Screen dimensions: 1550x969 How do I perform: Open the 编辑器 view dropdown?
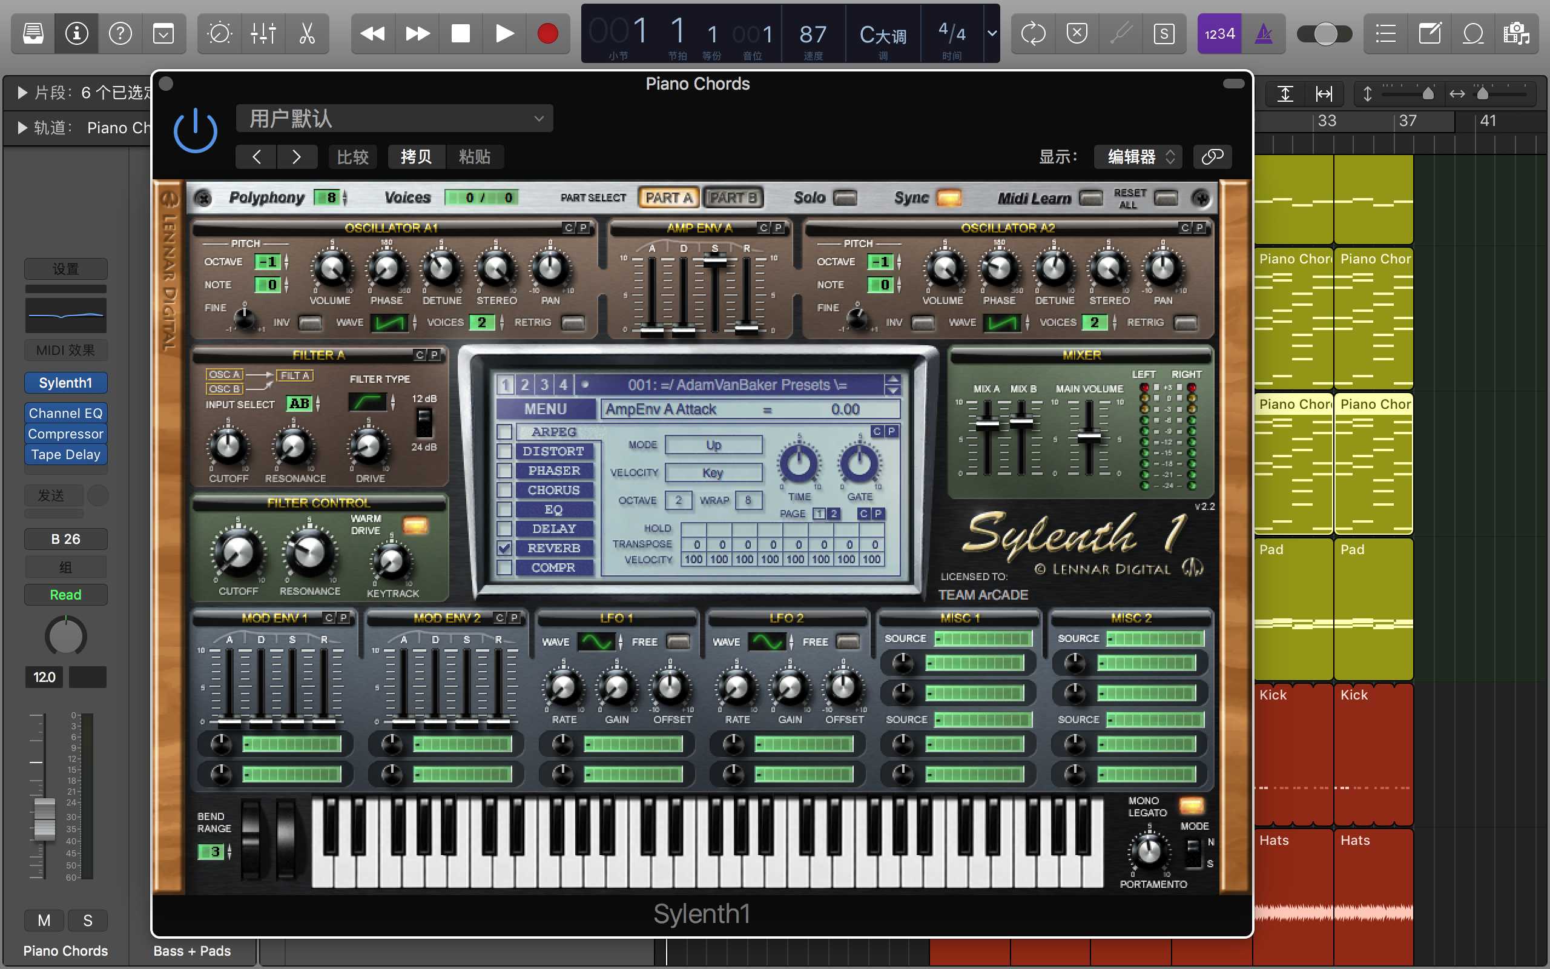1137,157
